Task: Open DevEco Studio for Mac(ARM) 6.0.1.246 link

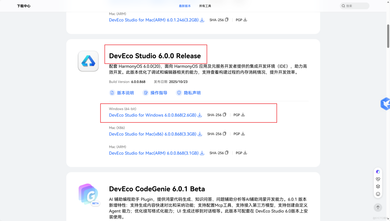Action: [x=153, y=20]
